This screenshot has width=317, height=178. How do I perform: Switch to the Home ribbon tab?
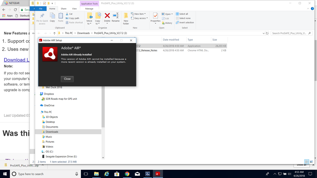52,9
